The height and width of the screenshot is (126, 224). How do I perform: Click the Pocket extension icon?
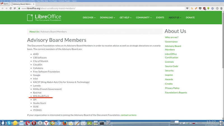tap(200, 8)
